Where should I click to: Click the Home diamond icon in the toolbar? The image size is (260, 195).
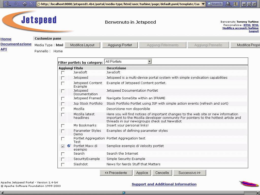coord(25,4)
